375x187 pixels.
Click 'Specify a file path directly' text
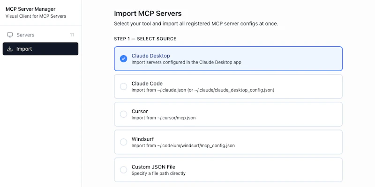(158, 173)
